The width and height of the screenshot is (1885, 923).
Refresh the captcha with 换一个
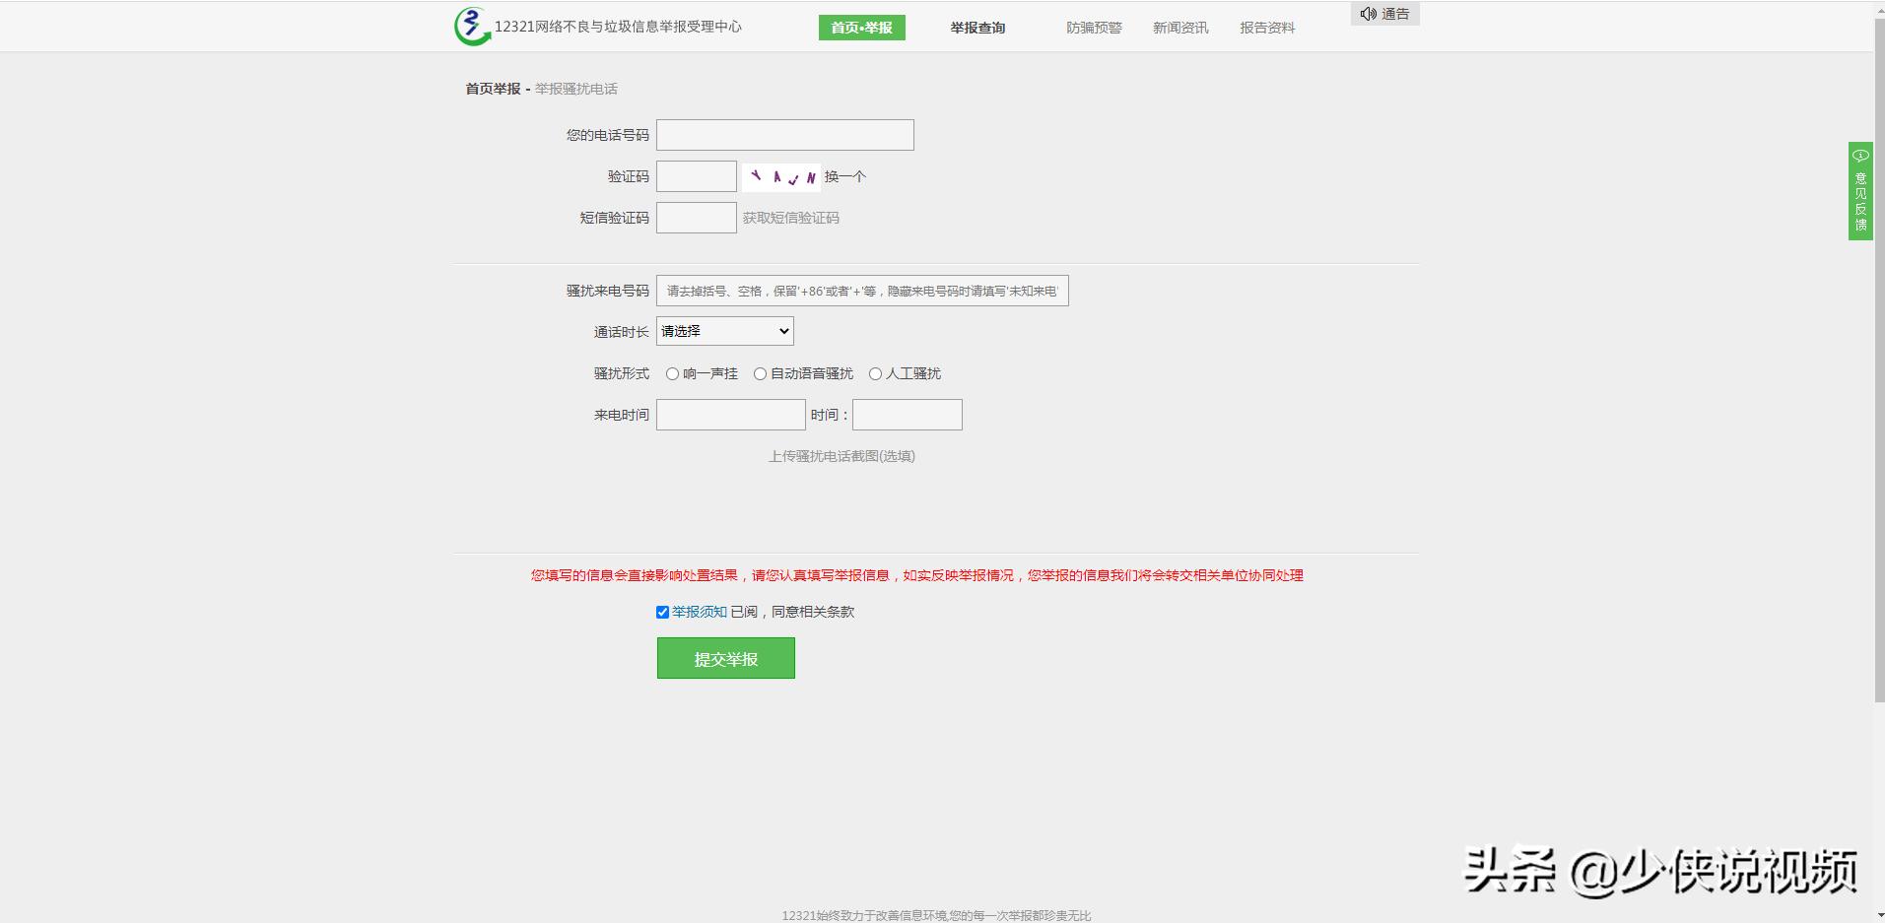coord(845,176)
